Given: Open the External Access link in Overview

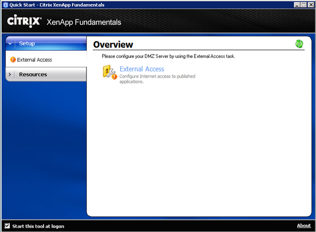Looking at the screenshot, I should (x=142, y=69).
